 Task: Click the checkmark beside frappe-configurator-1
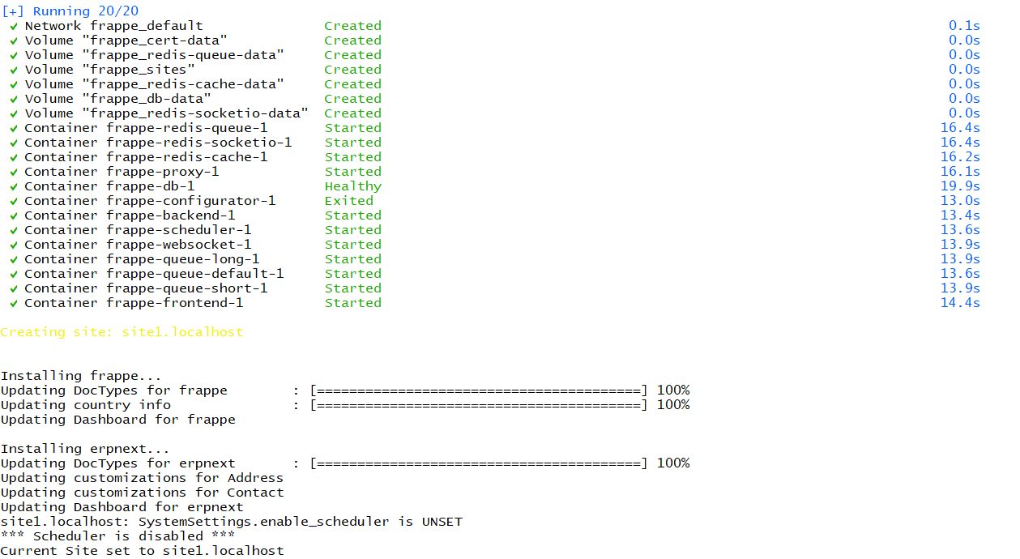pyautogui.click(x=13, y=200)
